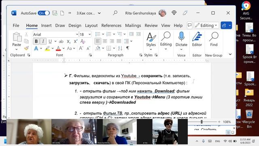The width and height of the screenshot is (259, 146).
Task: Toggle Underline formatting
Action: [50, 41]
